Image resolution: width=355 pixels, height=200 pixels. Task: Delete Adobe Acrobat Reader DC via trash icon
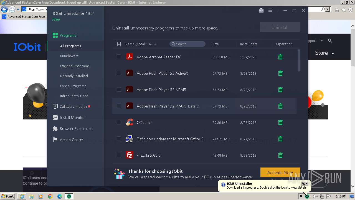click(280, 57)
